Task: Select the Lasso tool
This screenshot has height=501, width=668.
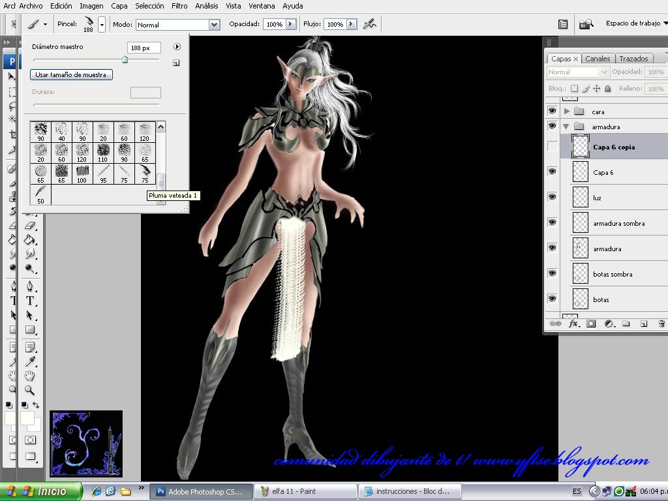Action: coord(12,106)
